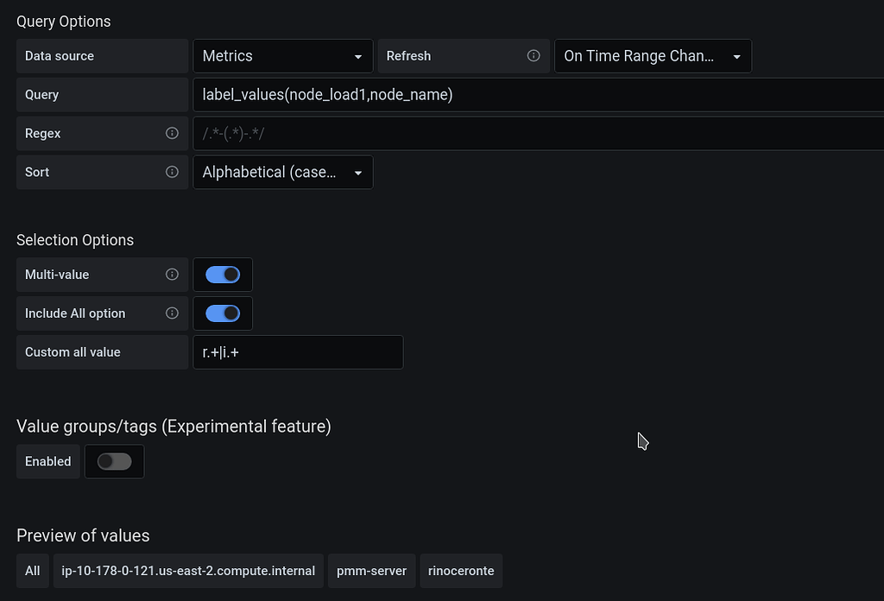Open the Include All option info icon
The image size is (884, 601).
click(x=172, y=313)
